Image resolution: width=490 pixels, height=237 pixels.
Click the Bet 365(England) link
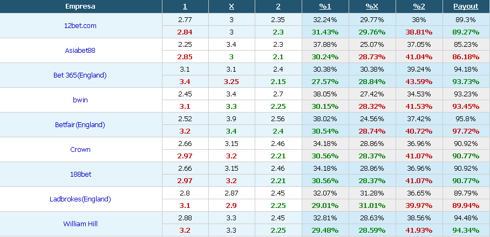80,75
